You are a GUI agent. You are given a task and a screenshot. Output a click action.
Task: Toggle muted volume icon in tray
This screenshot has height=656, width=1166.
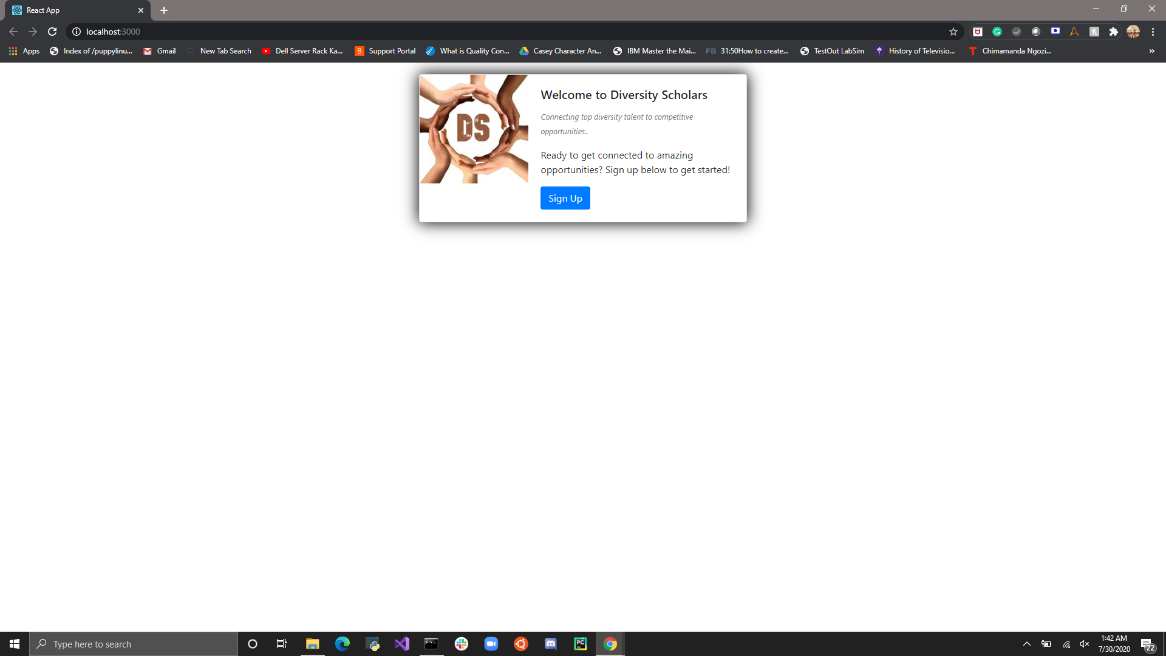click(1085, 644)
